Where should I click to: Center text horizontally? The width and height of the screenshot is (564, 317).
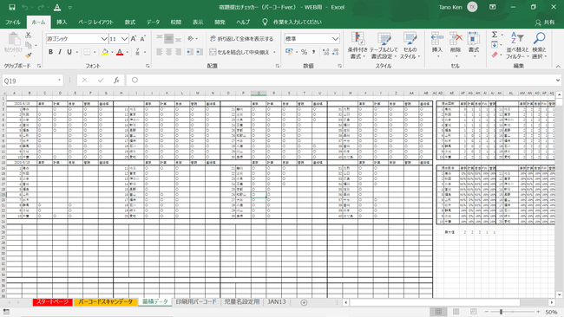[x=168, y=52]
